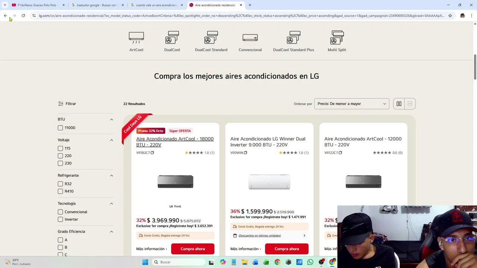Switch to grid view layout
This screenshot has height=268, width=477.
tap(399, 104)
